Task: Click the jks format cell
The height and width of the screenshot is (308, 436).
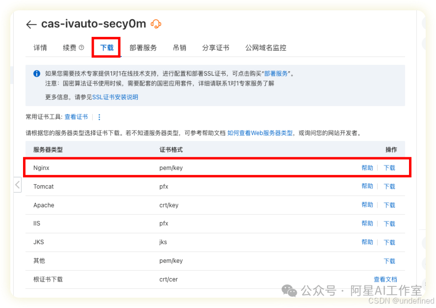Action: point(163,242)
